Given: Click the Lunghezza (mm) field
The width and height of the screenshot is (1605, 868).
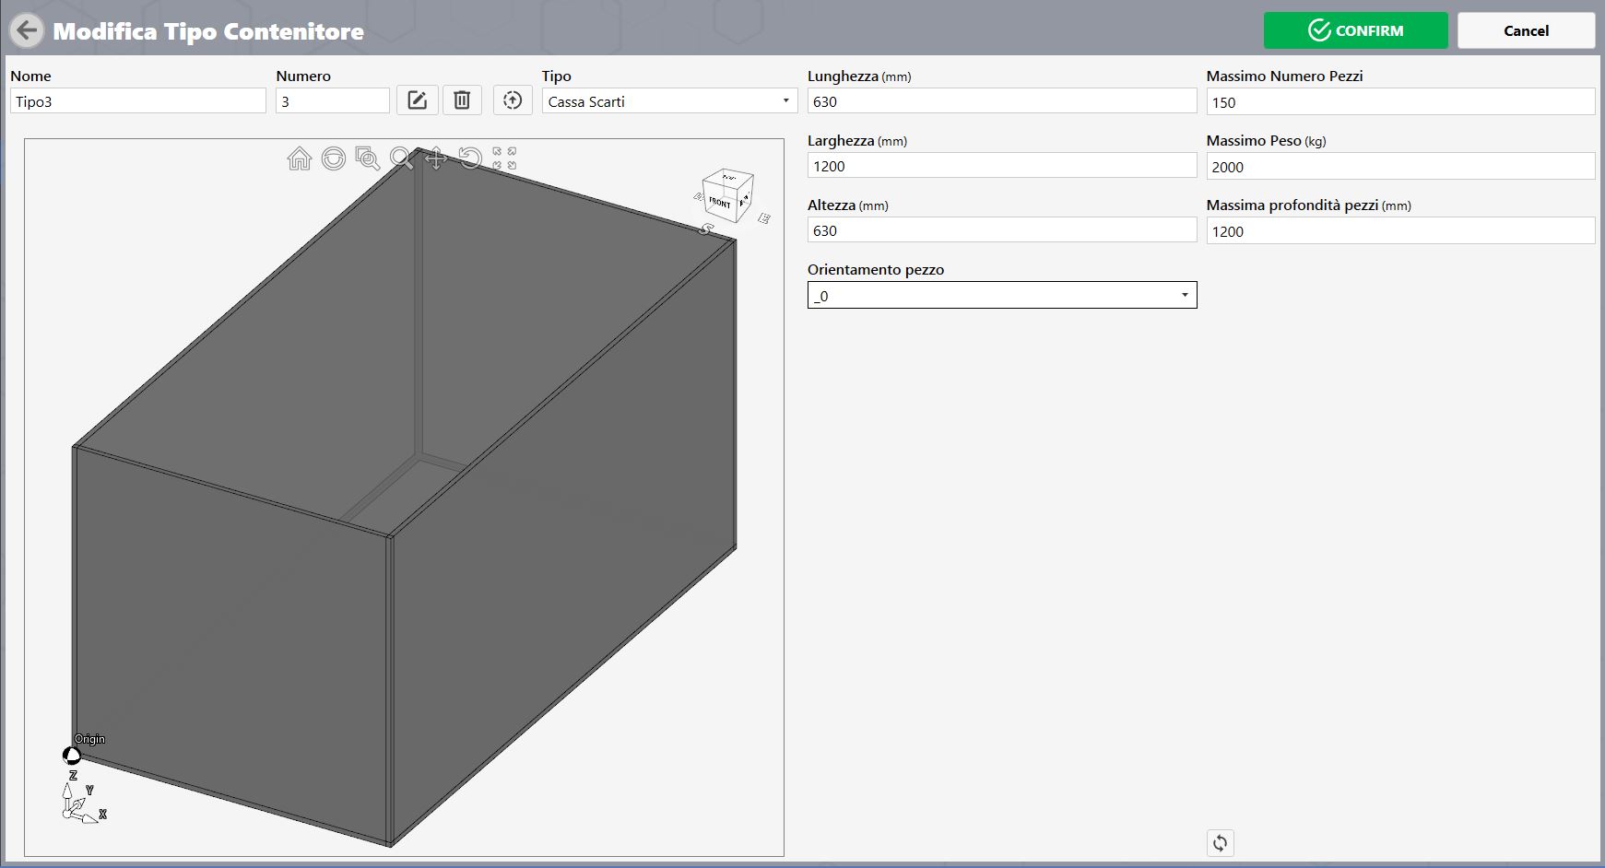Looking at the screenshot, I should pos(1002,101).
